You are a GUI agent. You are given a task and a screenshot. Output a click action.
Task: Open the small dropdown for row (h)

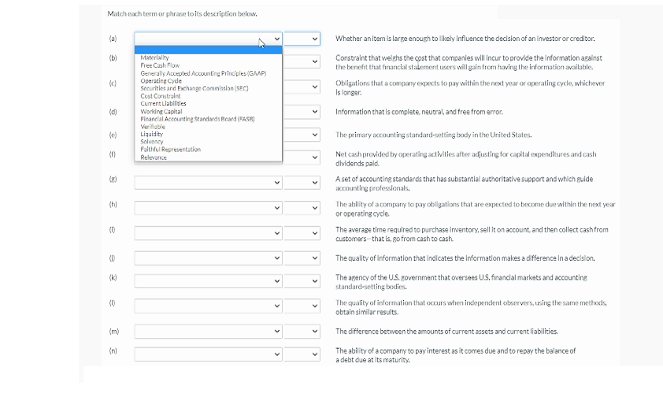click(x=302, y=208)
